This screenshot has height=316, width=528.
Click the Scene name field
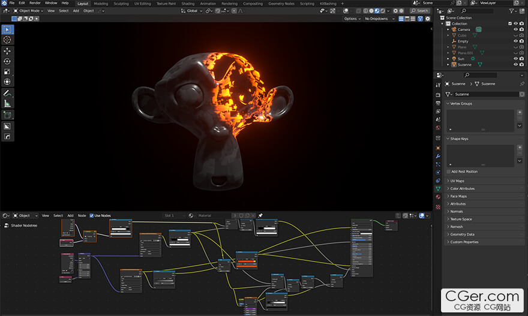(x=436, y=3)
